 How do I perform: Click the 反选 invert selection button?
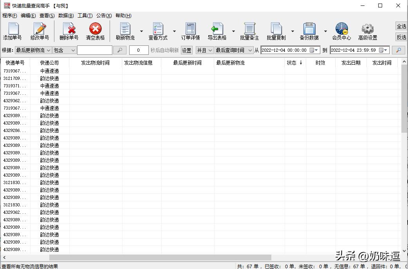[x=401, y=37]
